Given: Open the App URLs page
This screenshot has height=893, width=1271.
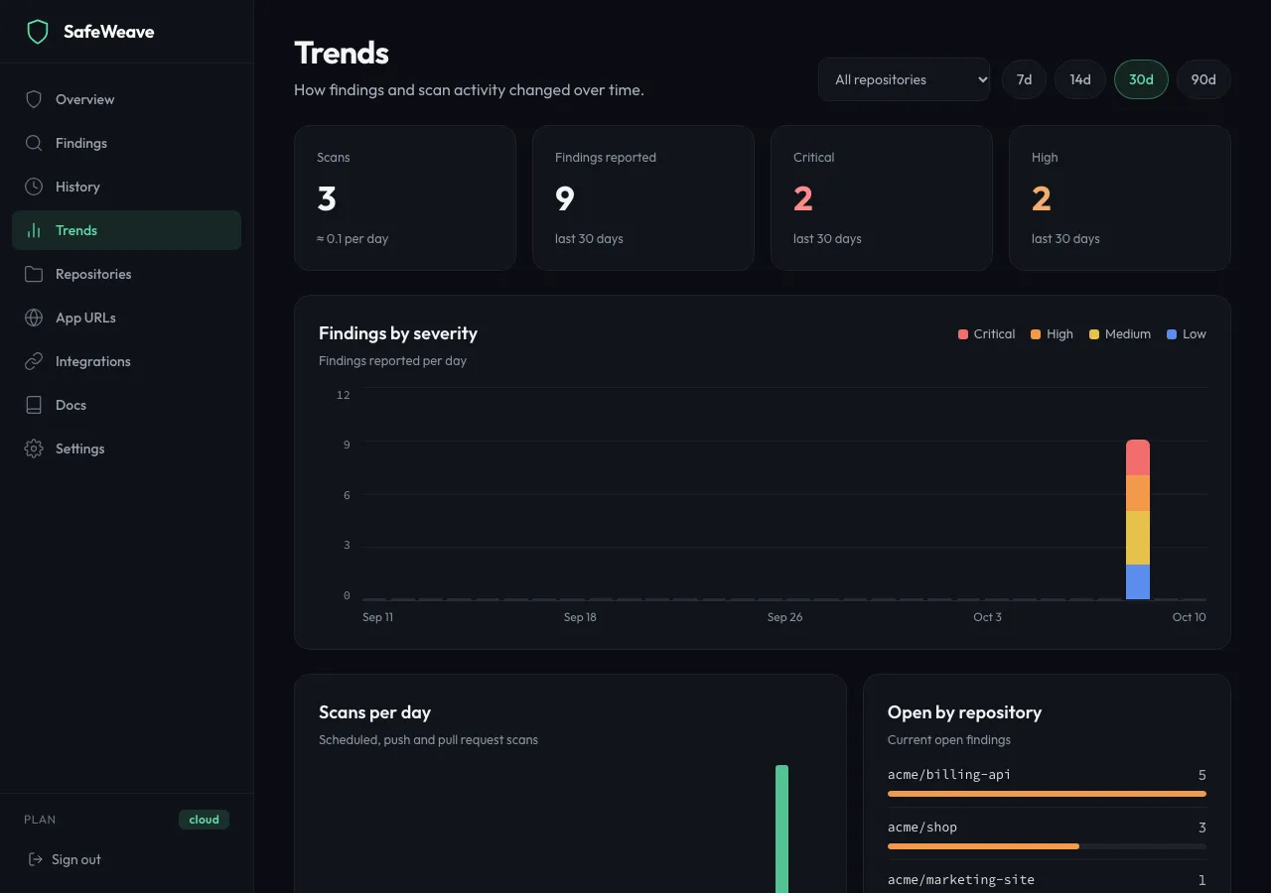Looking at the screenshot, I should [126, 318].
